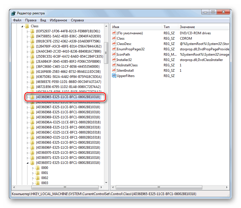Select the UpperFilters value name
This screenshot has width=241, height=208.
tap(126, 76)
